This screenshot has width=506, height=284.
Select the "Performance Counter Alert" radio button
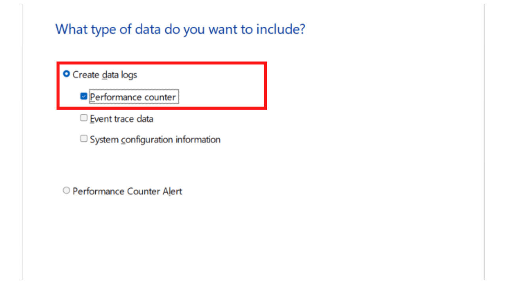tap(66, 190)
